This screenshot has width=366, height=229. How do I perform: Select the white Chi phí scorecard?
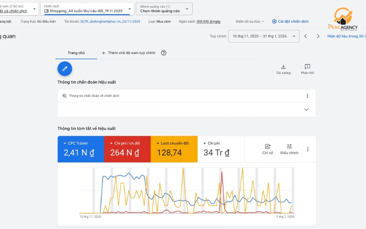[x=221, y=149]
